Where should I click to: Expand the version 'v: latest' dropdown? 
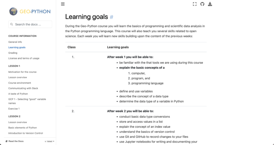[x=49, y=141]
